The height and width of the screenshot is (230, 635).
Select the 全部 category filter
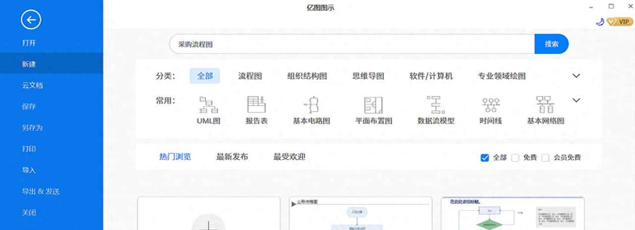coord(205,76)
